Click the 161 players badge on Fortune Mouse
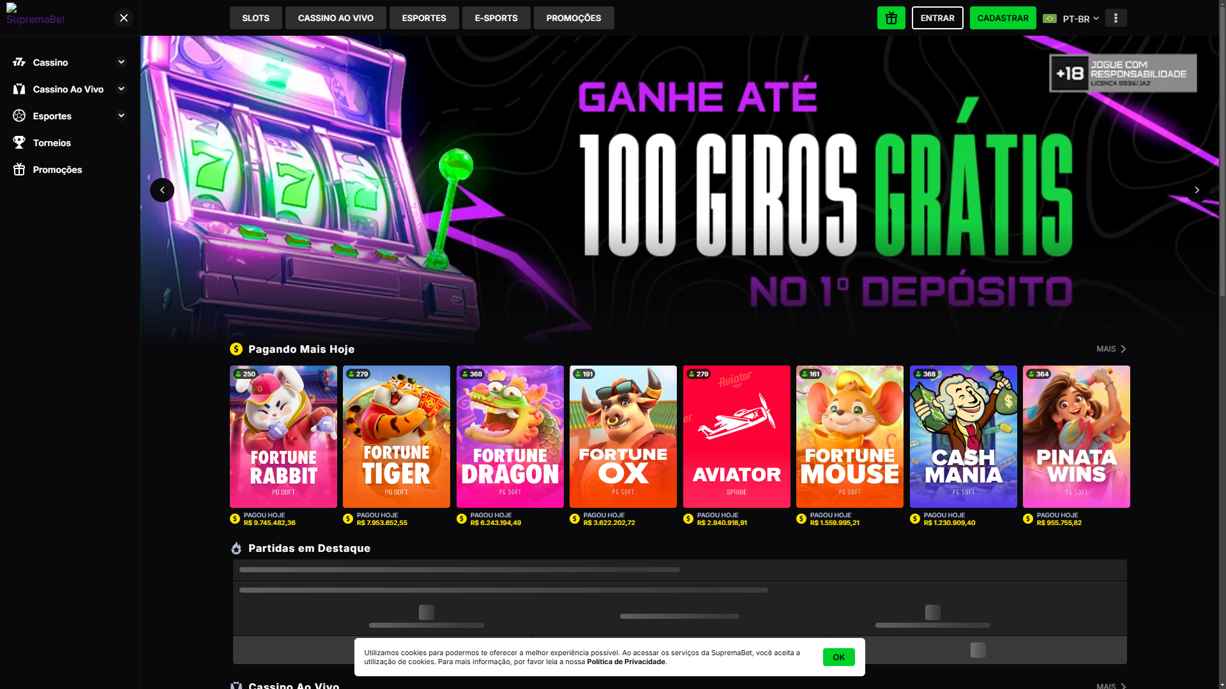 [x=811, y=374]
